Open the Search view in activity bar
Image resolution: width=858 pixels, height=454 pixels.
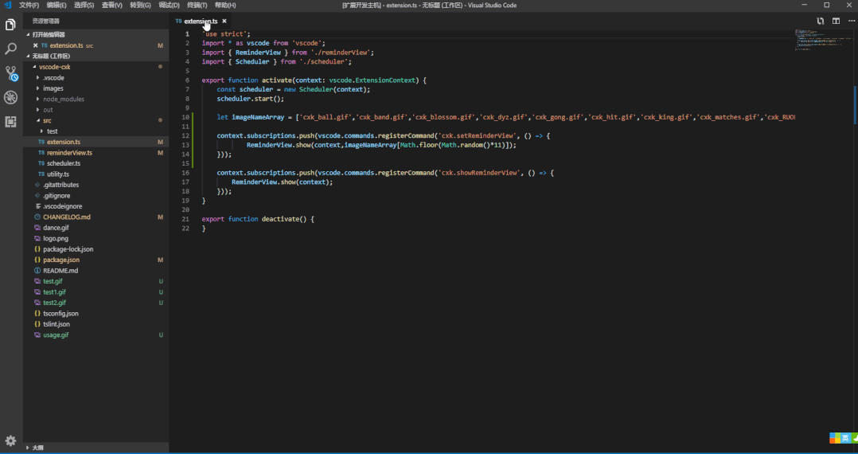click(x=10, y=49)
